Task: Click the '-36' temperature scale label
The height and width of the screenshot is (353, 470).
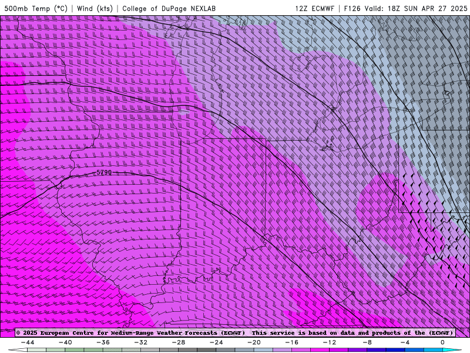Action: tap(103, 342)
